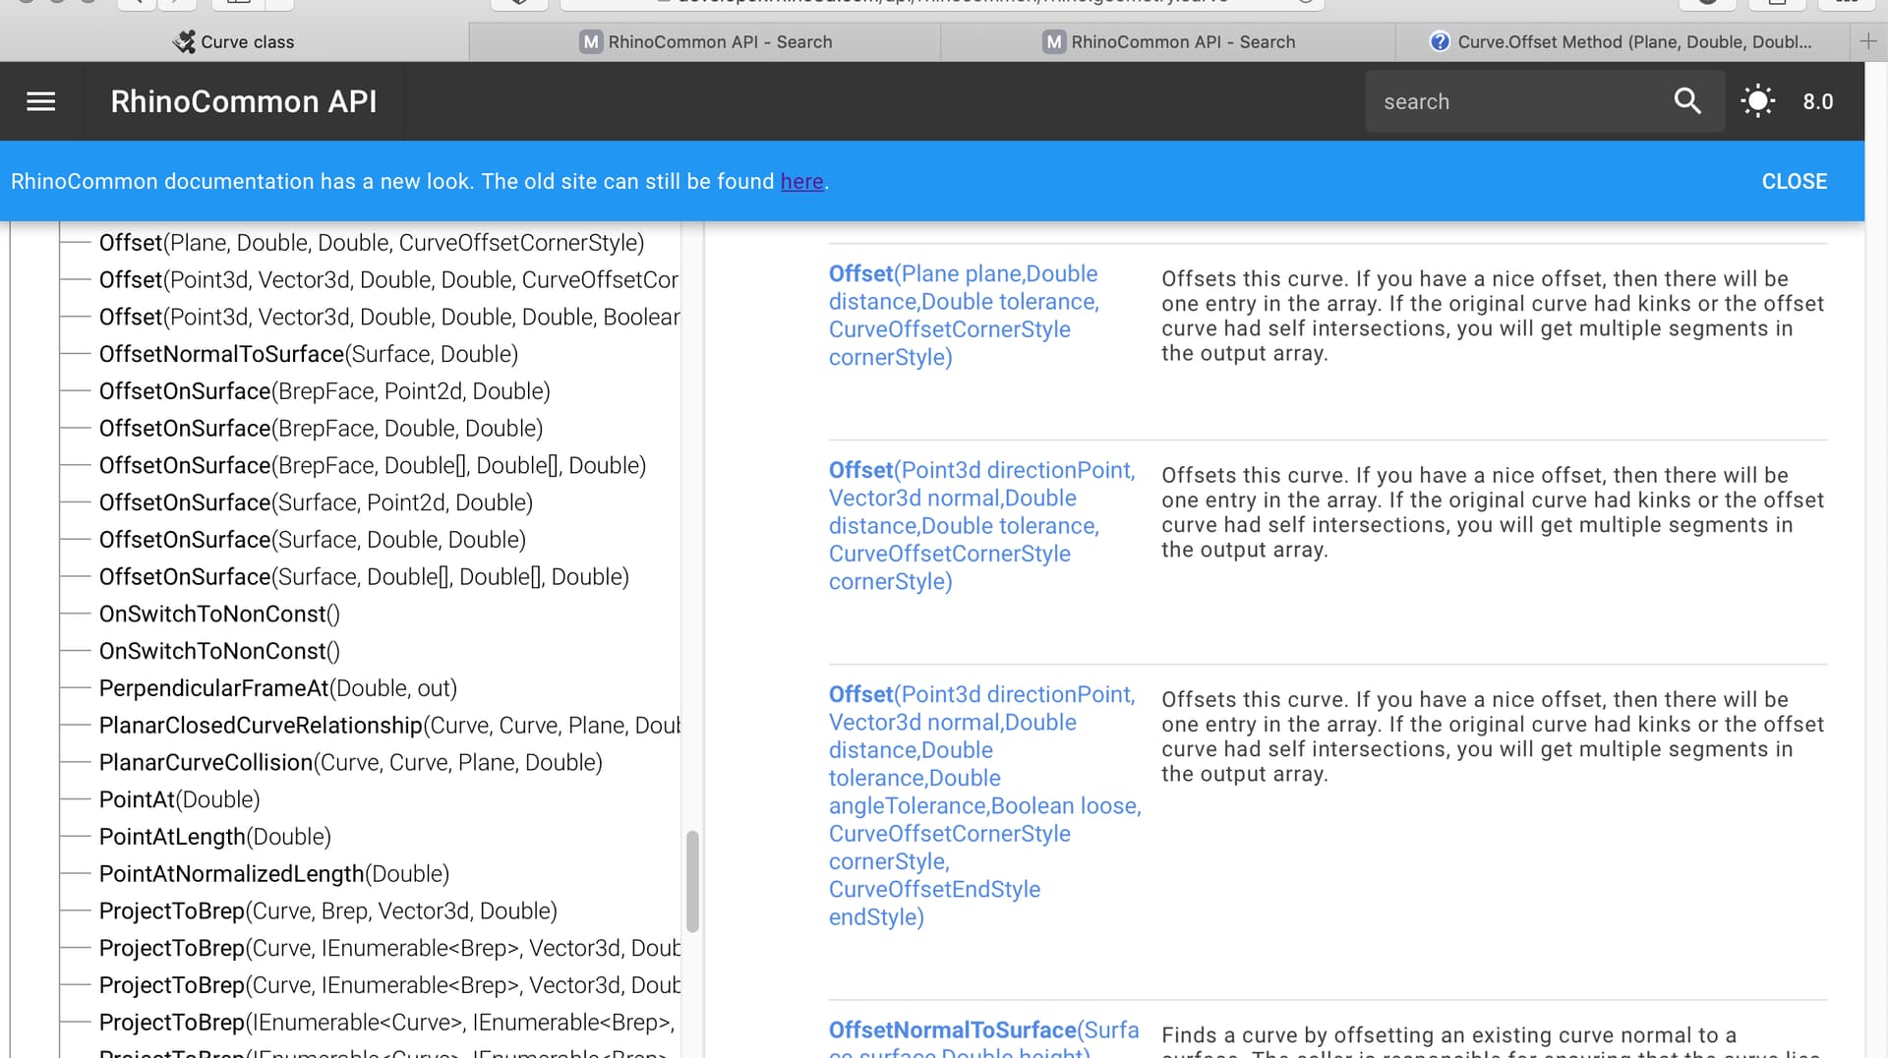Select PointAt(Double) tree item

tap(179, 799)
